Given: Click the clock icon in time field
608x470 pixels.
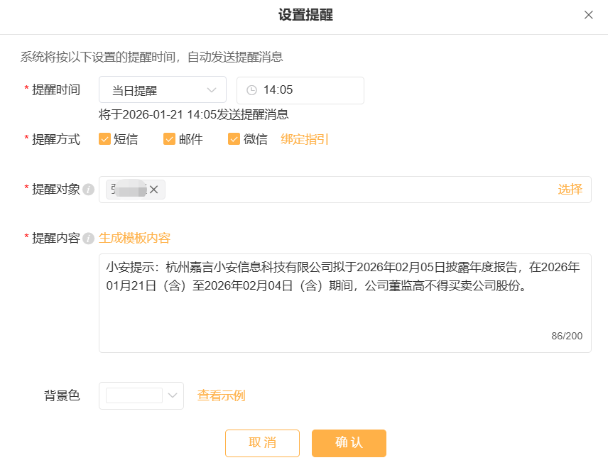Looking at the screenshot, I should [x=251, y=90].
